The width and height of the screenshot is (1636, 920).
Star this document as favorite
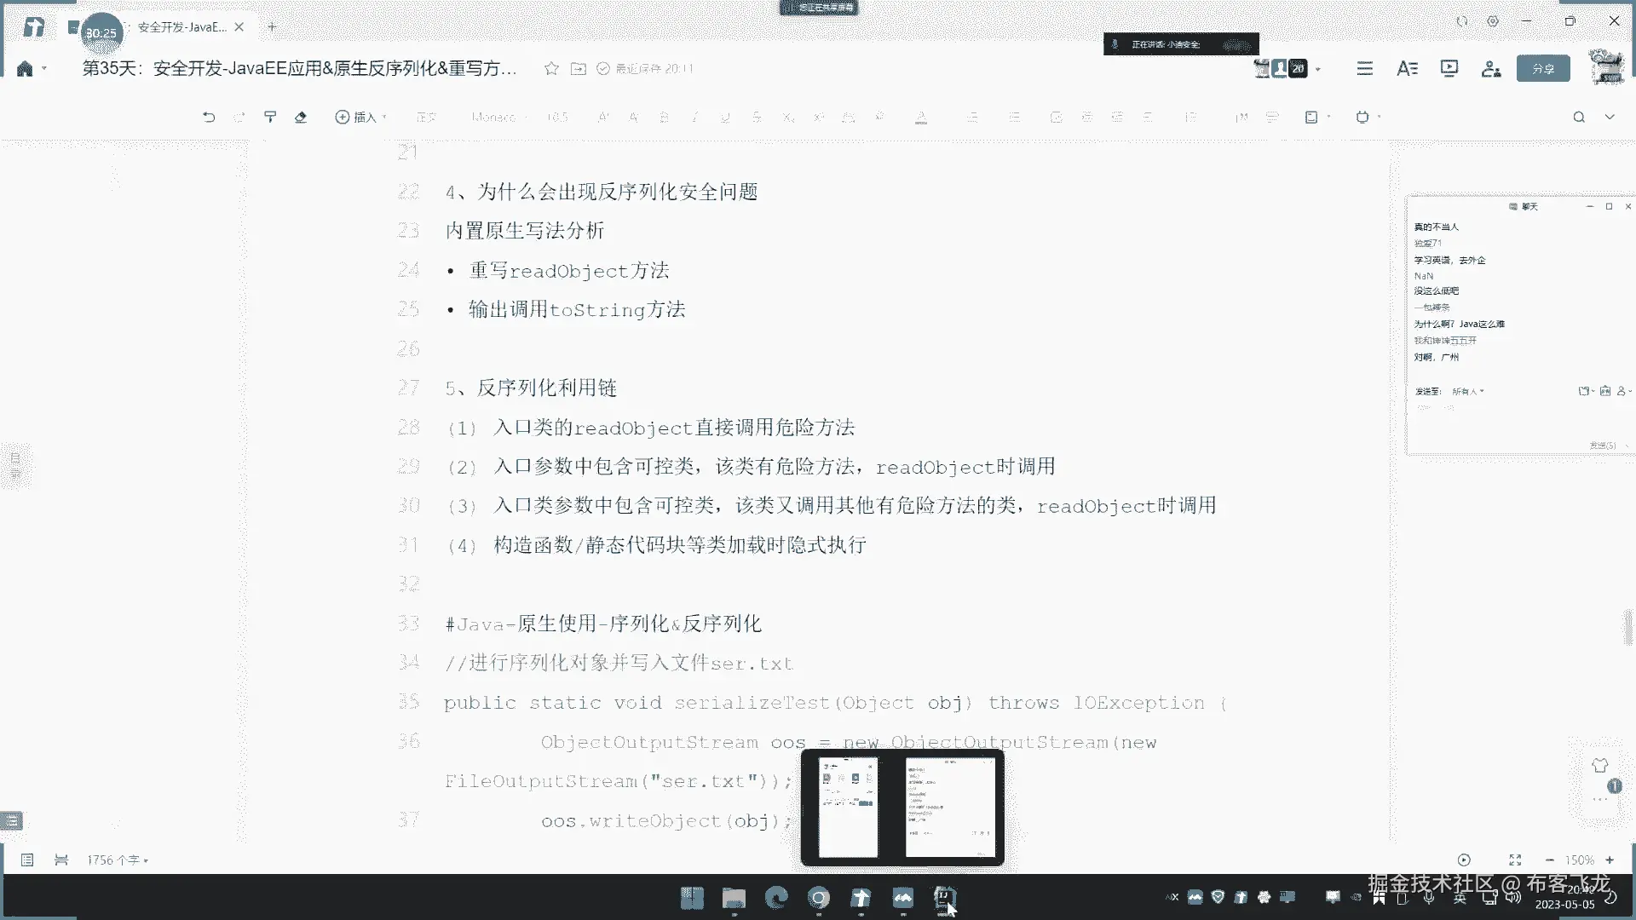(x=551, y=68)
